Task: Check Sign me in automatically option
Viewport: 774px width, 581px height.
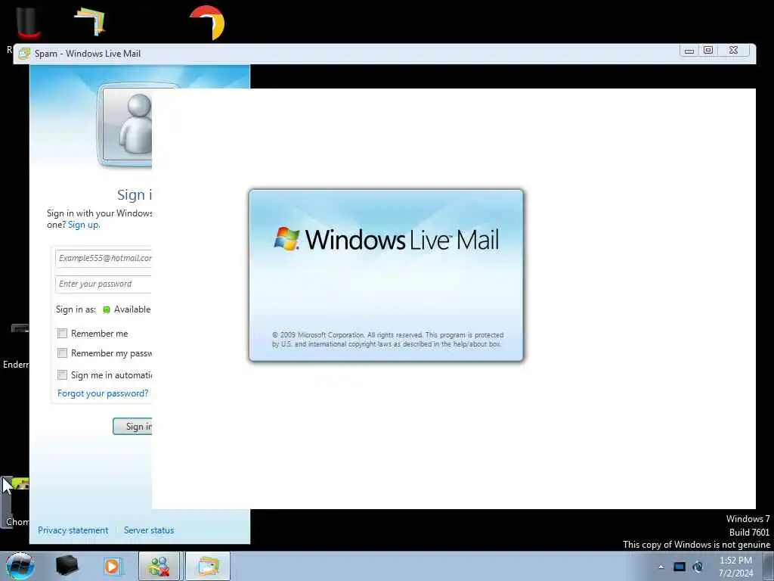Action: click(x=62, y=375)
